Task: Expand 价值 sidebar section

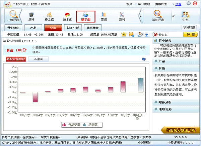Action: (176, 68)
